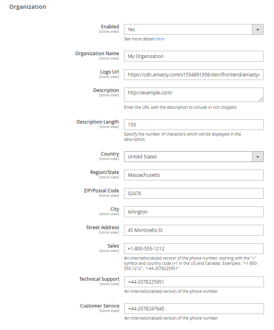The height and width of the screenshot is (330, 274).
Task: Open the Enabled dropdown arrow
Action: (x=258, y=30)
